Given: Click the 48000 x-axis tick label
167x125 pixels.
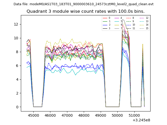Looking at the screenshot, I should (84, 115).
